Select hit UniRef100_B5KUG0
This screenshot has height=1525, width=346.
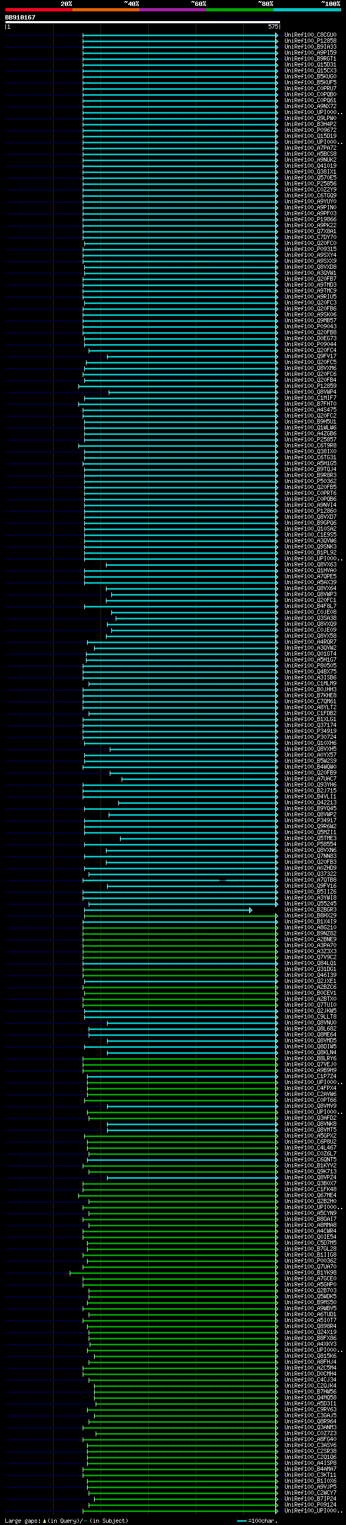(x=310, y=76)
